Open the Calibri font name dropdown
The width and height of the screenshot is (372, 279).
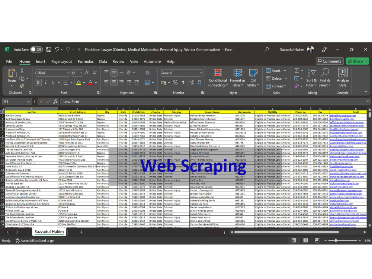pos(68,73)
